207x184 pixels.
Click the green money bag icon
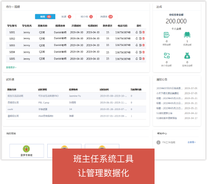[x=187, y=56]
